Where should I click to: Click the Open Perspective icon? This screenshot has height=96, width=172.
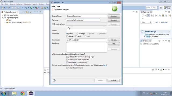[161, 8]
